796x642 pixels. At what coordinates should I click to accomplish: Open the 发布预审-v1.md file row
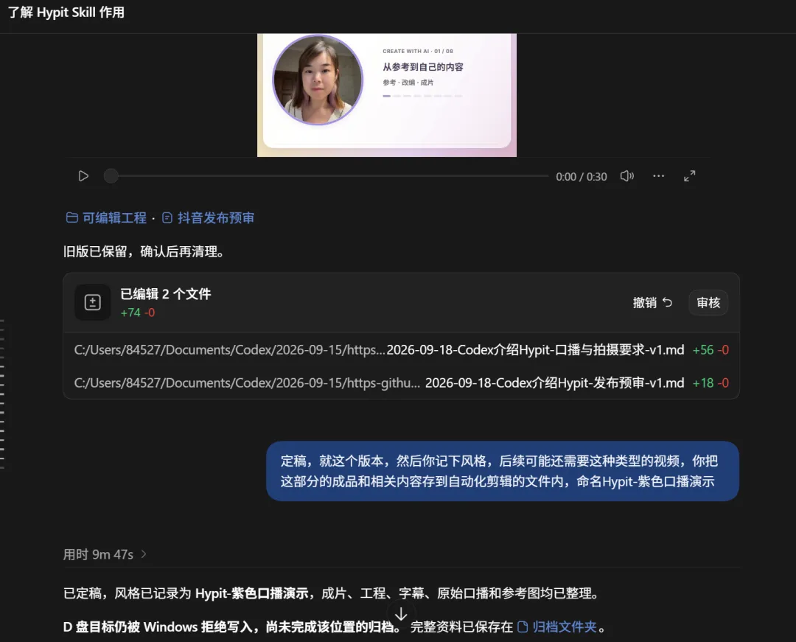point(401,383)
